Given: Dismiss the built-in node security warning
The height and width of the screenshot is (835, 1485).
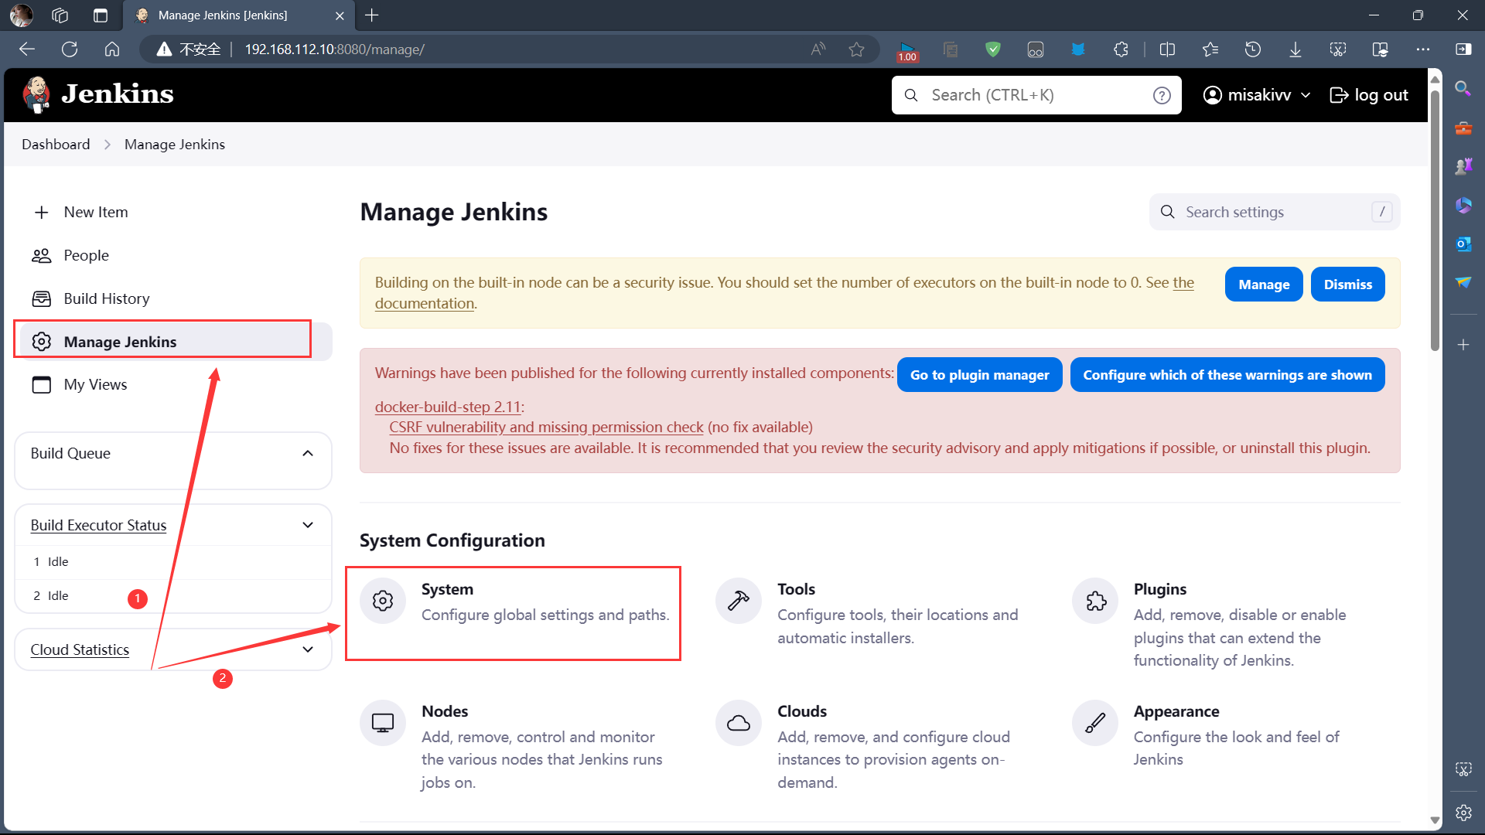Looking at the screenshot, I should [x=1347, y=284].
